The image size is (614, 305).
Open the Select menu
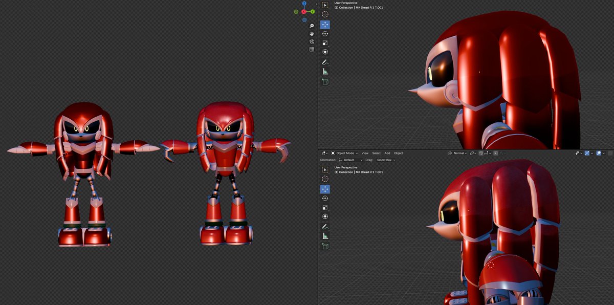click(376, 153)
